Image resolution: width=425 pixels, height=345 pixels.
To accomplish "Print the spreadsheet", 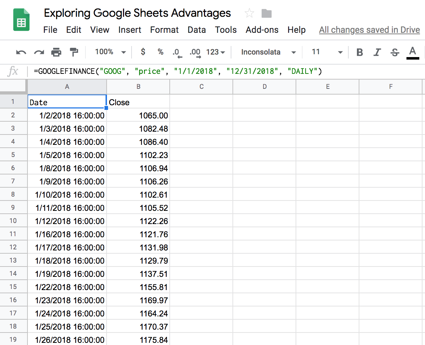I will coord(56,52).
